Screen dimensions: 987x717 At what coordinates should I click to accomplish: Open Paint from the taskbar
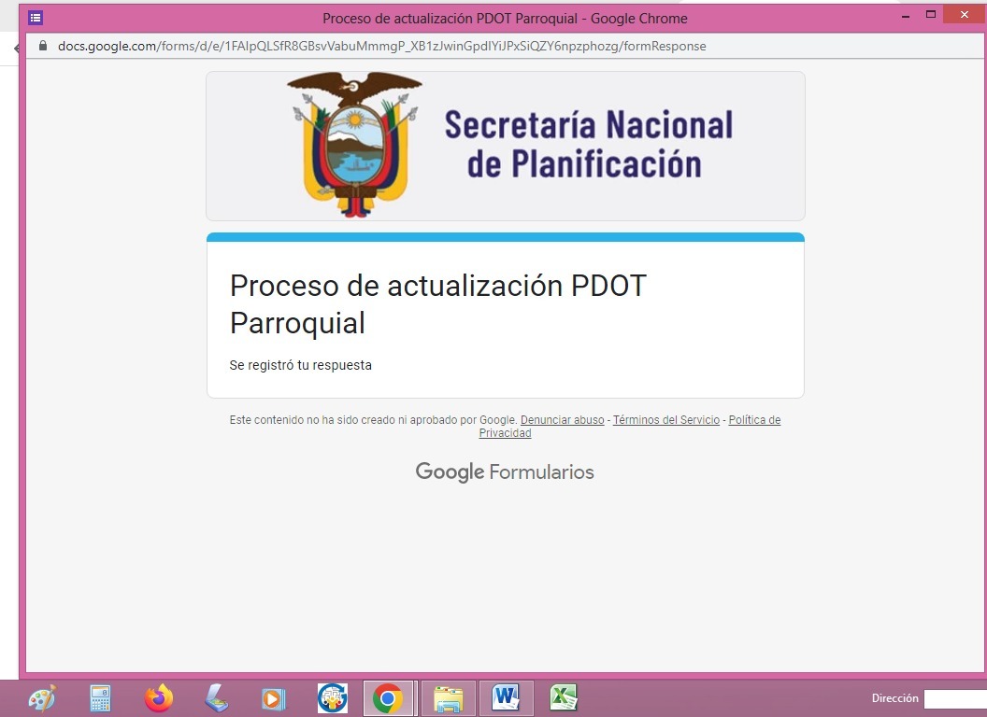(42, 697)
